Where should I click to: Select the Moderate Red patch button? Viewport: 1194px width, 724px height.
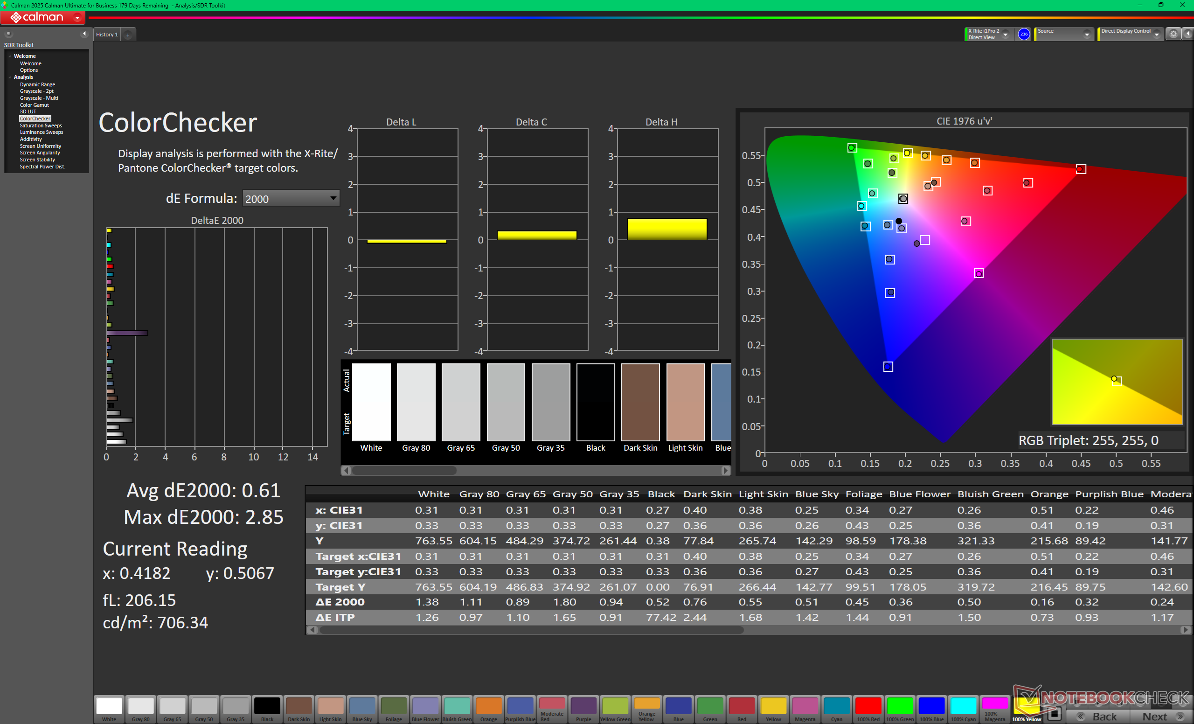[552, 709]
